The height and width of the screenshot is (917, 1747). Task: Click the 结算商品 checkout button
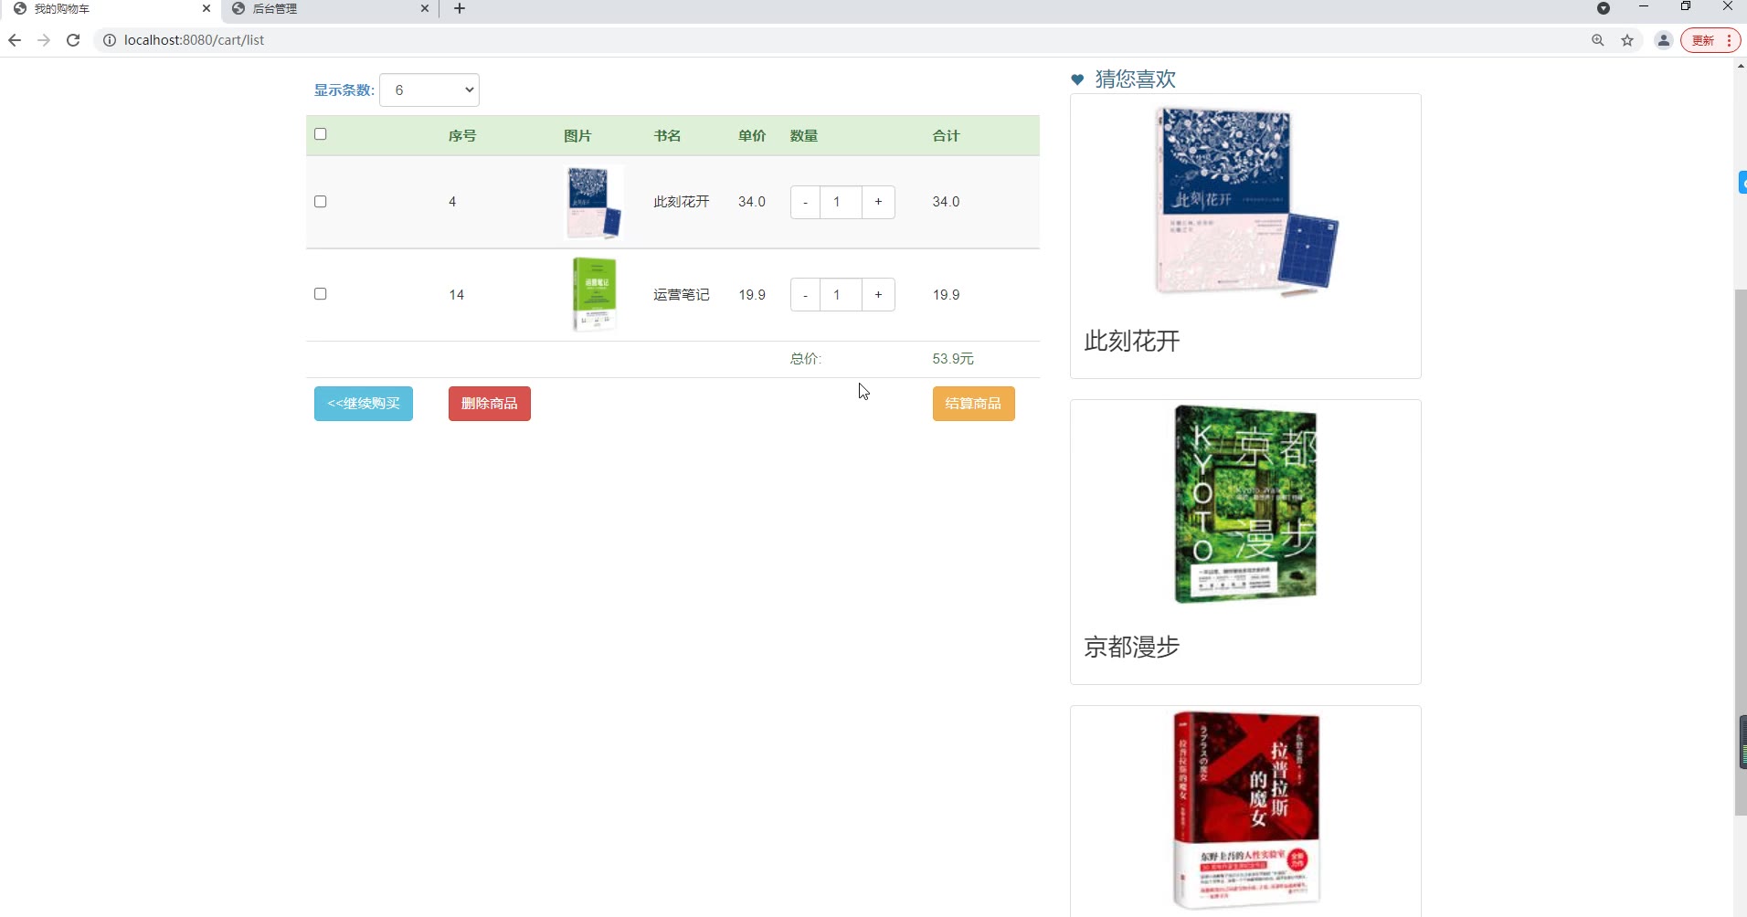pos(973,404)
